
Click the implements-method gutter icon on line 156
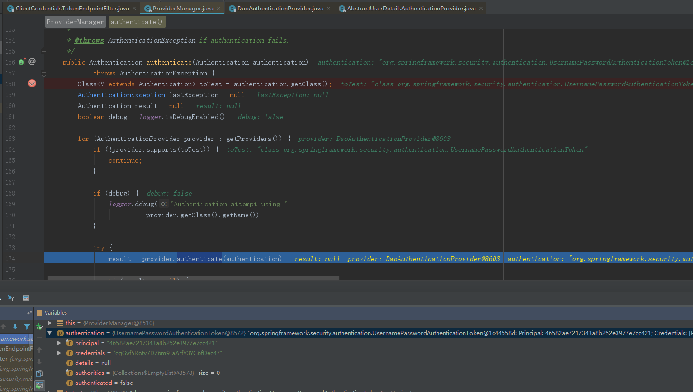22,62
